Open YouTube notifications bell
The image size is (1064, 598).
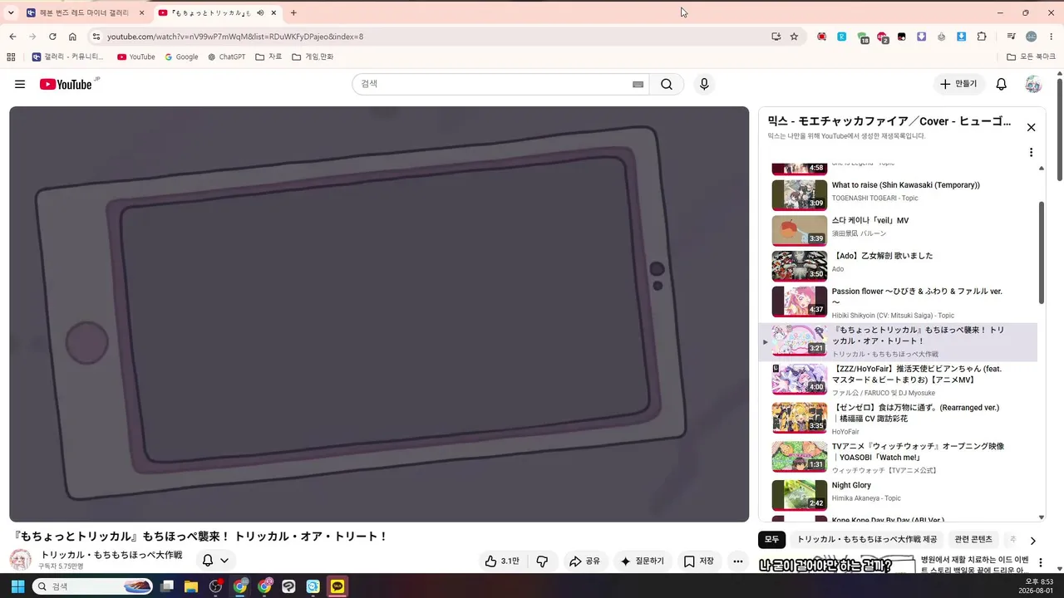(x=1002, y=84)
